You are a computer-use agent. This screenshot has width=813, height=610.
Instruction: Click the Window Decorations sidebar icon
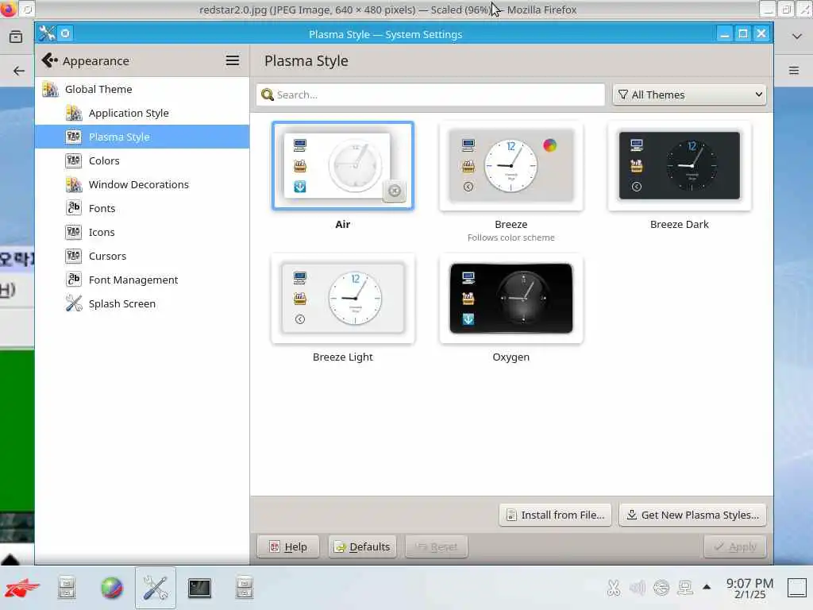tap(74, 184)
